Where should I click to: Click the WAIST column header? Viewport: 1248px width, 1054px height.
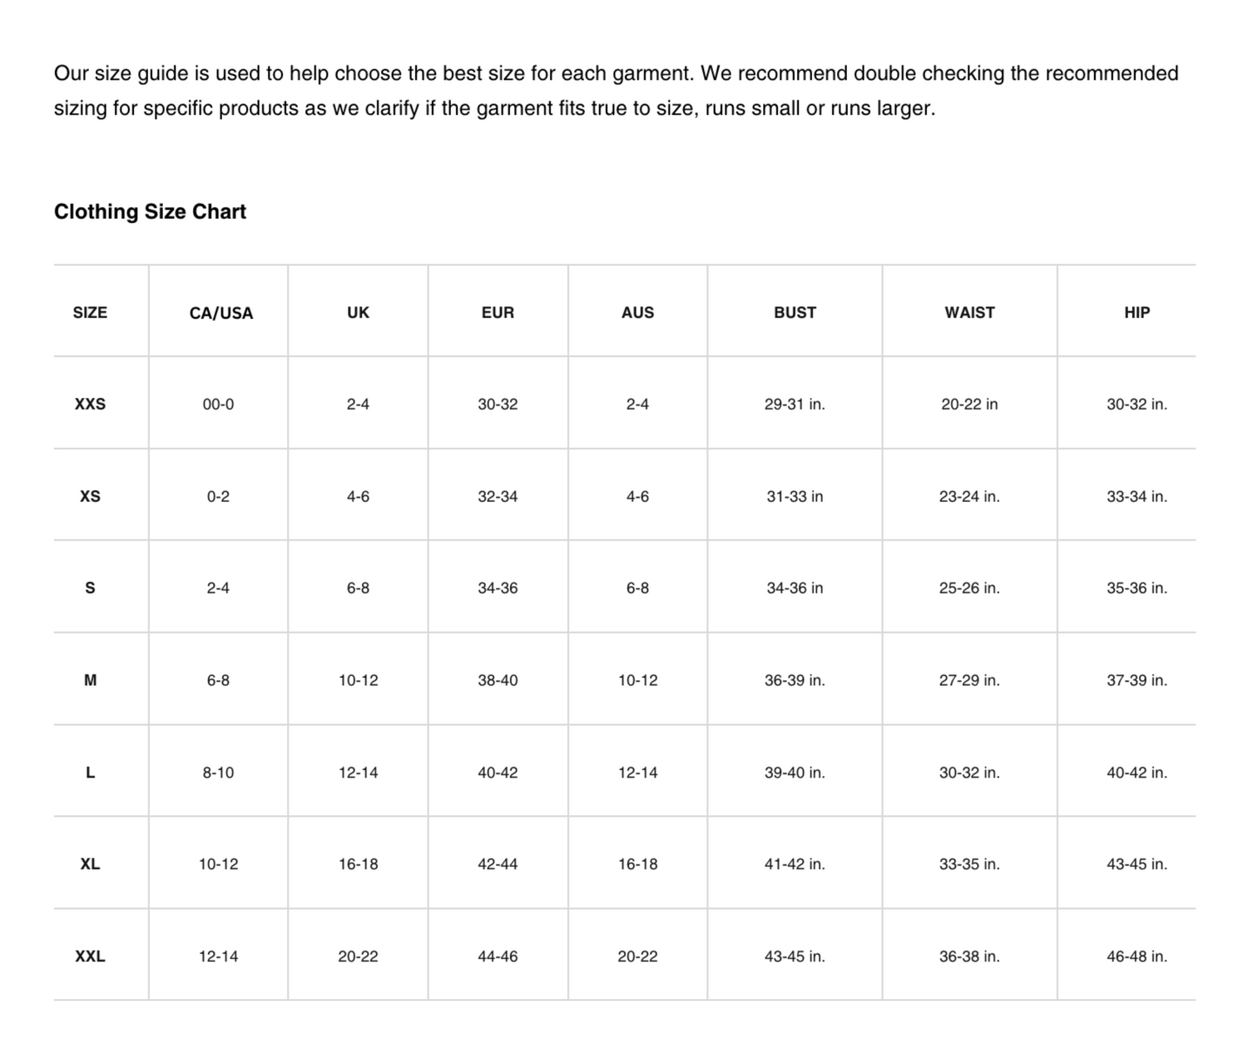[969, 312]
